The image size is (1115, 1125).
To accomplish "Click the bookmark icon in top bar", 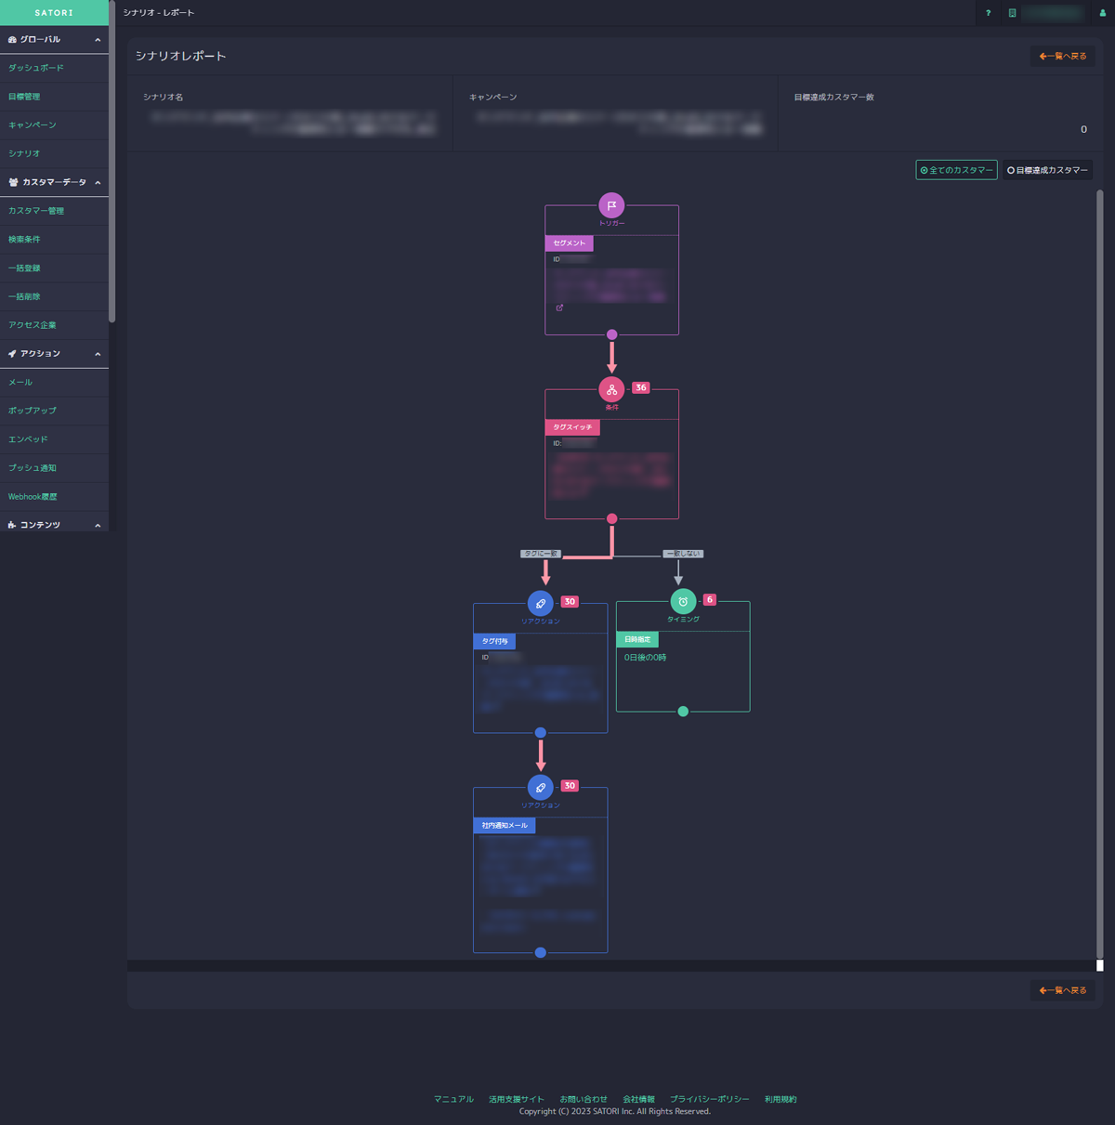I will 1012,13.
